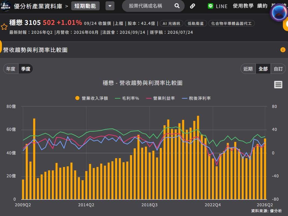Click the magnifier search icon
The width and height of the screenshot is (288, 216).
click(x=177, y=6)
